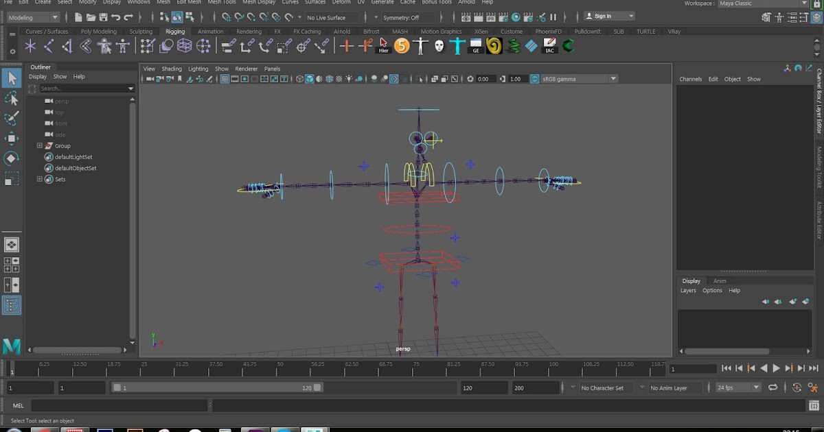The width and height of the screenshot is (824, 432).
Task: Click the GE graph editor shelf icon
Action: (476, 46)
